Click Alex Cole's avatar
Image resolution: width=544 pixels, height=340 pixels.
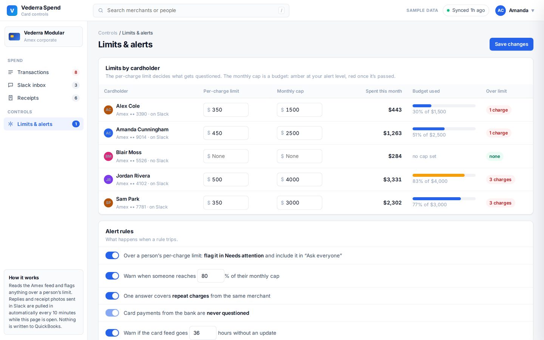[x=108, y=110]
